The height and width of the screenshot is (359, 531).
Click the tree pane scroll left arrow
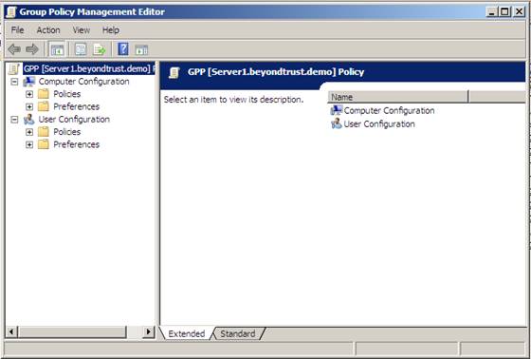pos(11,331)
